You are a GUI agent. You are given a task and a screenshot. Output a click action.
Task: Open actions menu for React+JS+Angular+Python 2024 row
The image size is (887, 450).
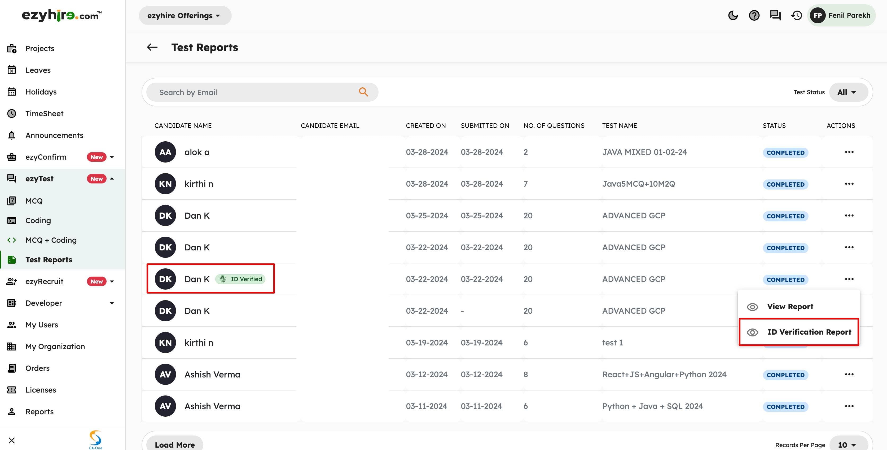pyautogui.click(x=849, y=374)
